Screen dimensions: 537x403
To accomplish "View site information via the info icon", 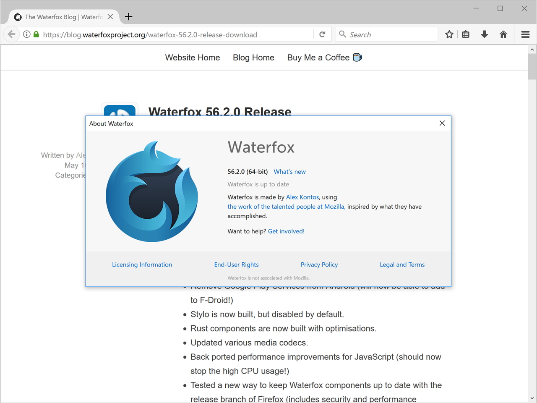I will pyautogui.click(x=27, y=34).
